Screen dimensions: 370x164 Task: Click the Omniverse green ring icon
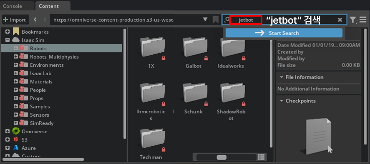16,131
